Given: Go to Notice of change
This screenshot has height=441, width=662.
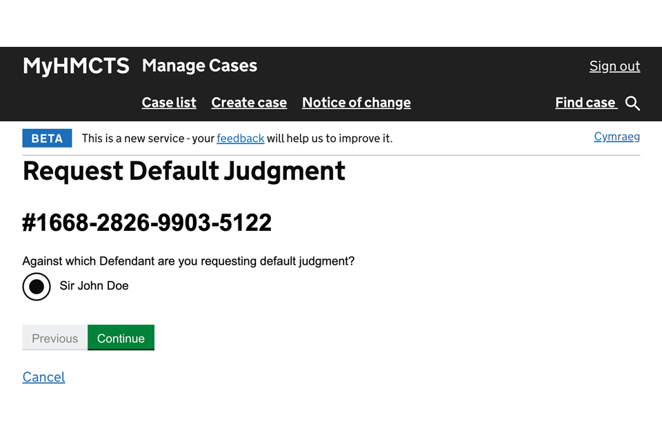Looking at the screenshot, I should [x=356, y=103].
